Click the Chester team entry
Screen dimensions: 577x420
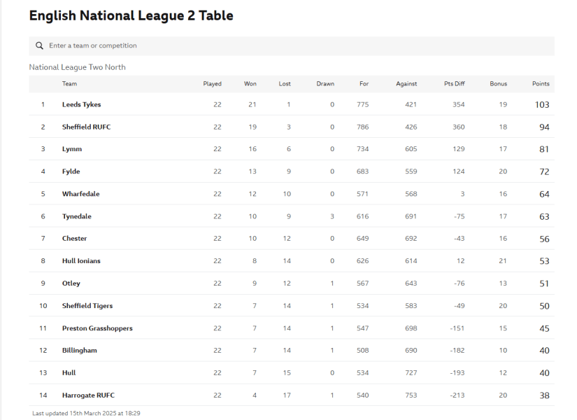coord(74,239)
